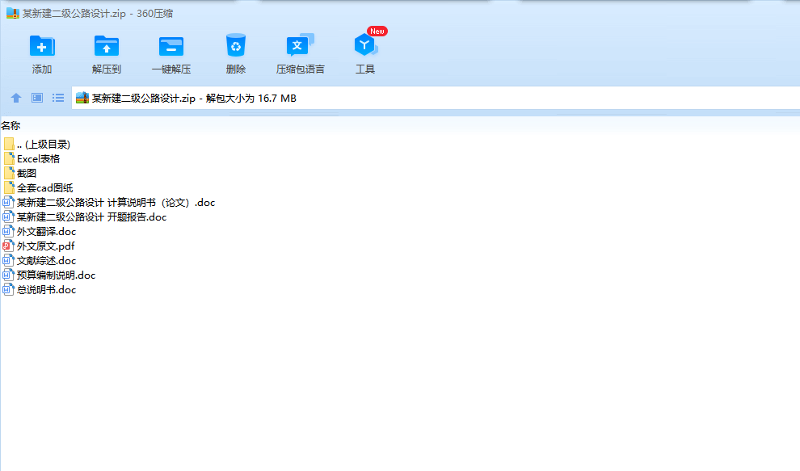Click the window title 某新建二级公路设计.zip - 360压缩

pos(98,14)
